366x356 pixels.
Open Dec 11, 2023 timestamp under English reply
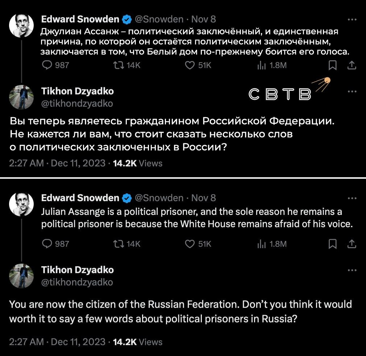point(78,342)
